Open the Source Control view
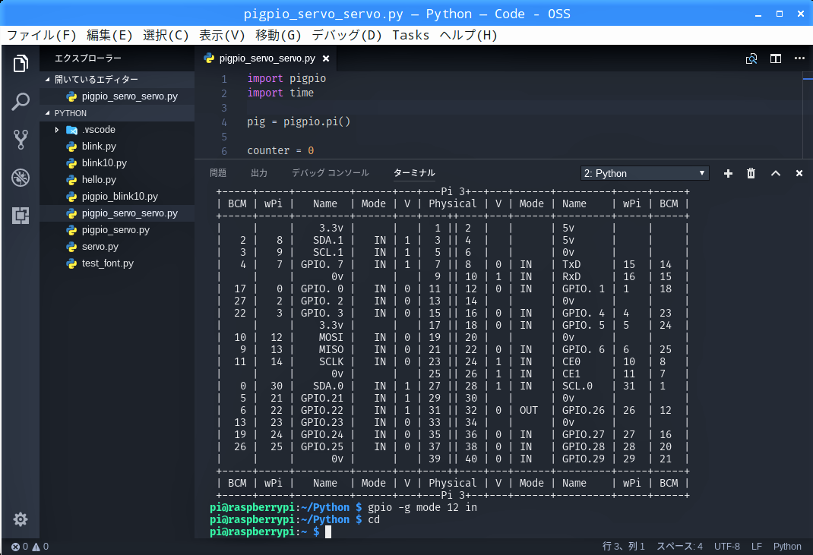The image size is (813, 555). (21, 140)
